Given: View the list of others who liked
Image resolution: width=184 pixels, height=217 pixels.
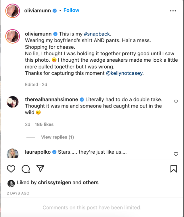Looking at the screenshot, I should (91, 182).
